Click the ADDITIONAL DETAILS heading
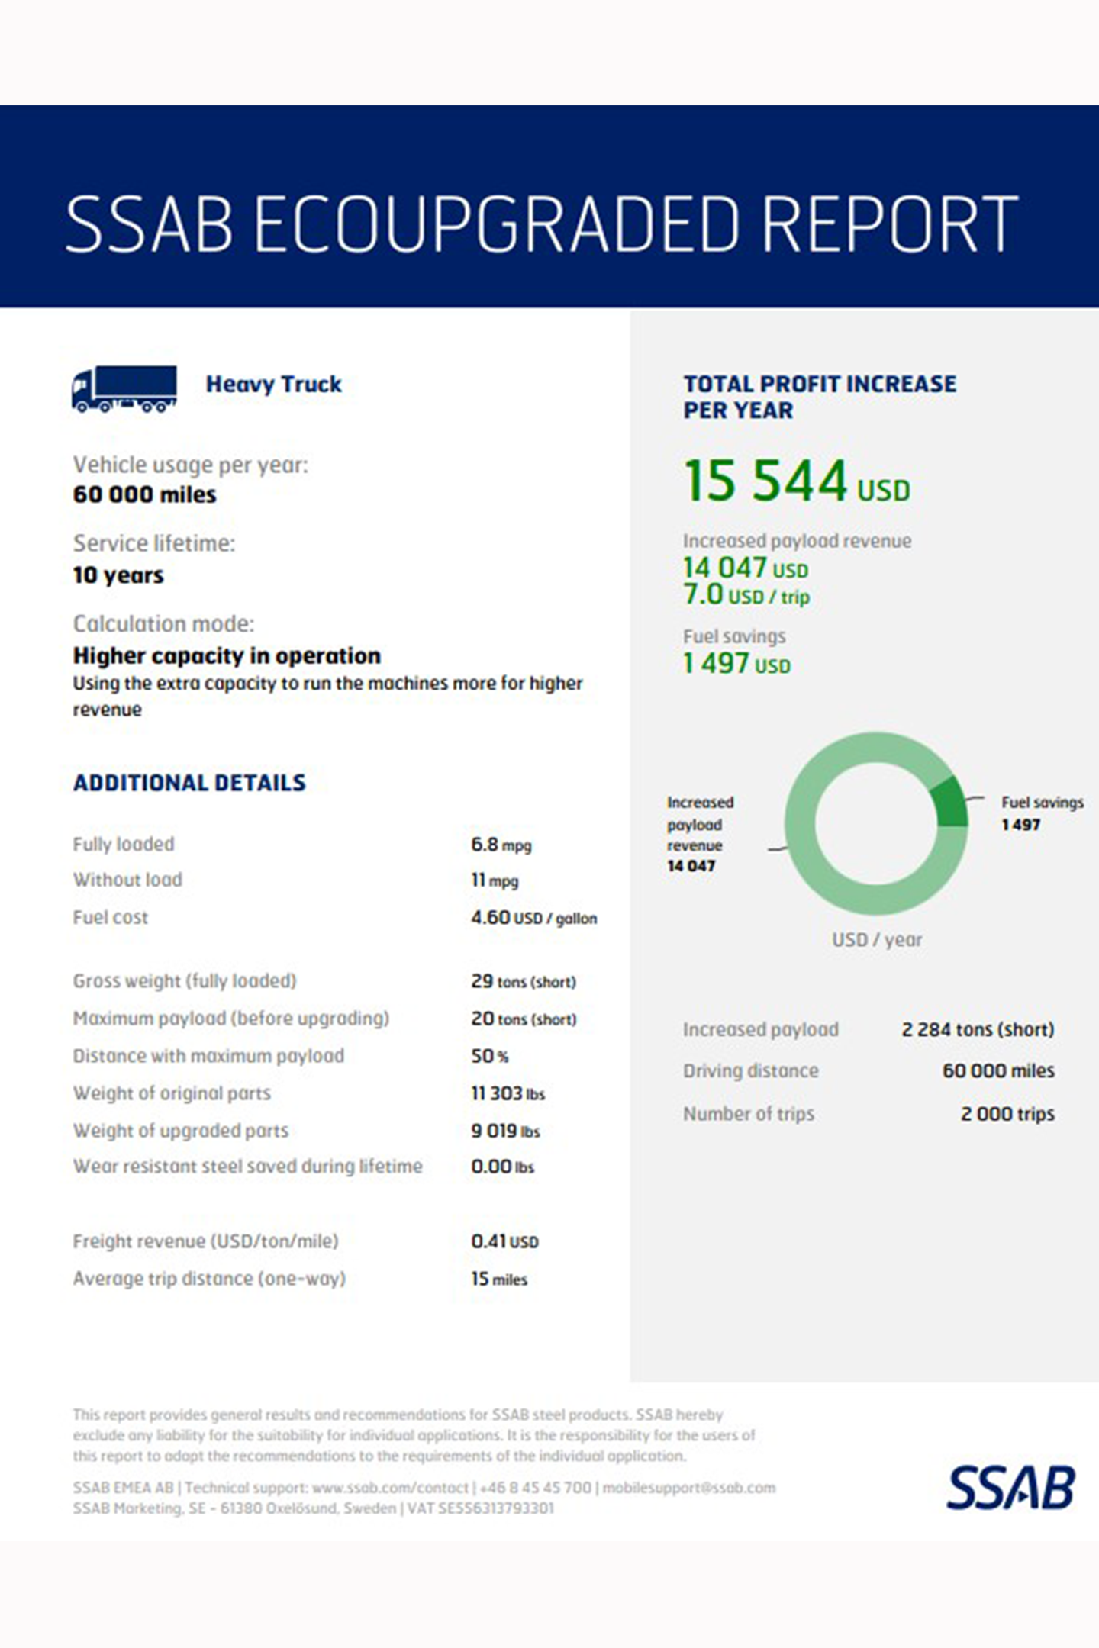The height and width of the screenshot is (1648, 1099). 189,783
